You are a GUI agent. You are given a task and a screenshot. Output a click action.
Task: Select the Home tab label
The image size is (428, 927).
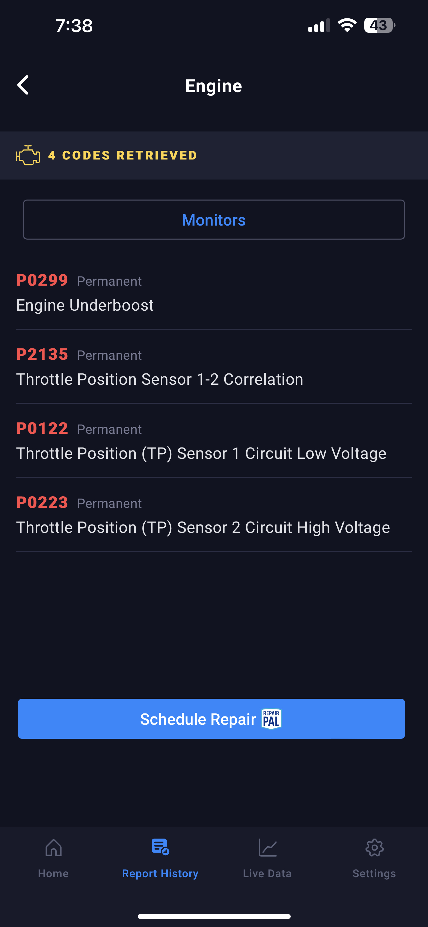pyautogui.click(x=53, y=874)
